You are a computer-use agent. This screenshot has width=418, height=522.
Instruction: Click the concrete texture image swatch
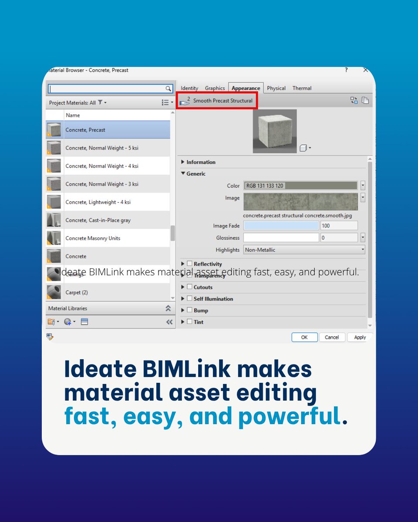point(301,202)
